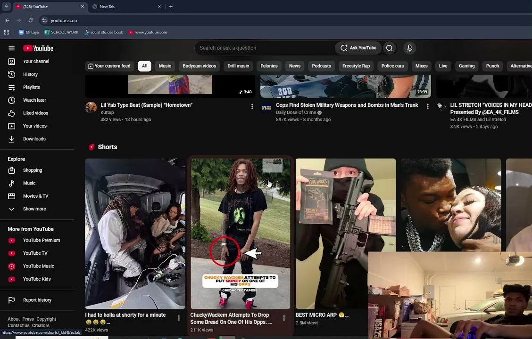Open YouTube Music link
Screen dimensions: 532x339
tap(37, 266)
